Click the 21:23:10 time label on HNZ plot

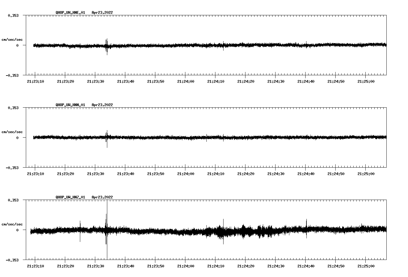(35, 266)
